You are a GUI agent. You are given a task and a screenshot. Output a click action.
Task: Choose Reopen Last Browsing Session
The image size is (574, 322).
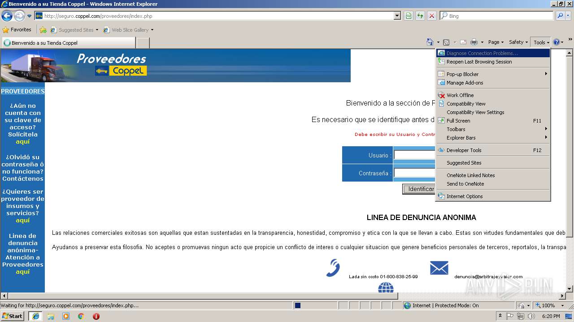pos(493,62)
